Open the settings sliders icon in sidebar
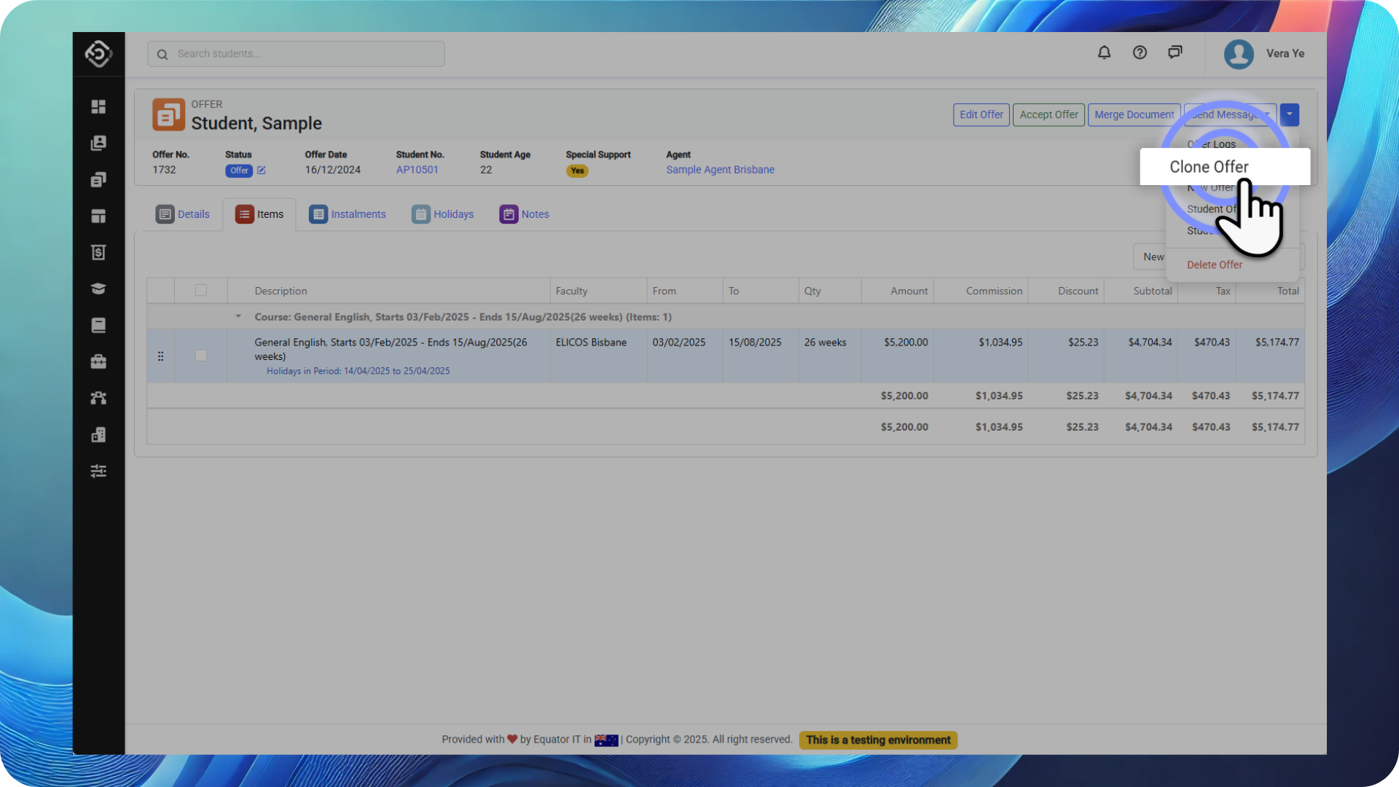 [x=98, y=471]
